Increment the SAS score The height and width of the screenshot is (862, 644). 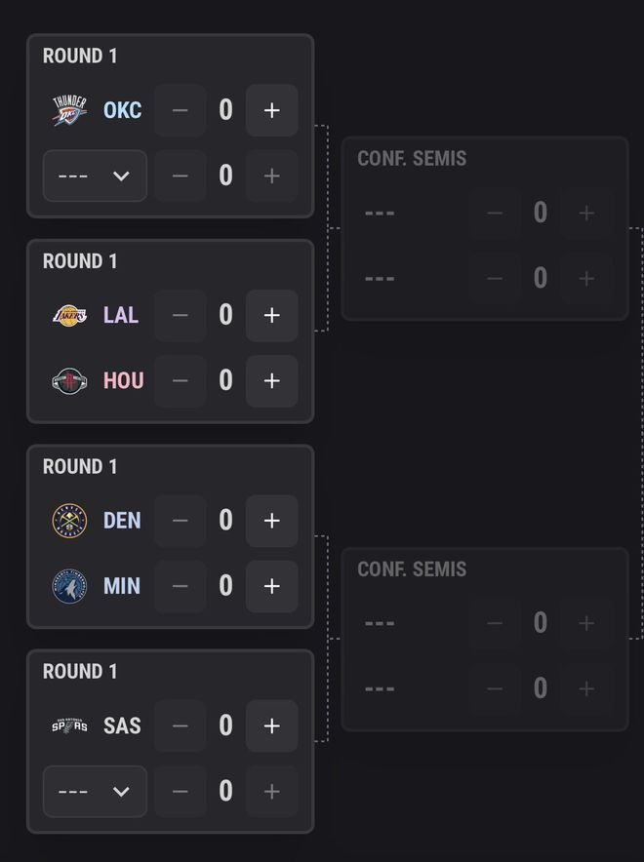(271, 725)
